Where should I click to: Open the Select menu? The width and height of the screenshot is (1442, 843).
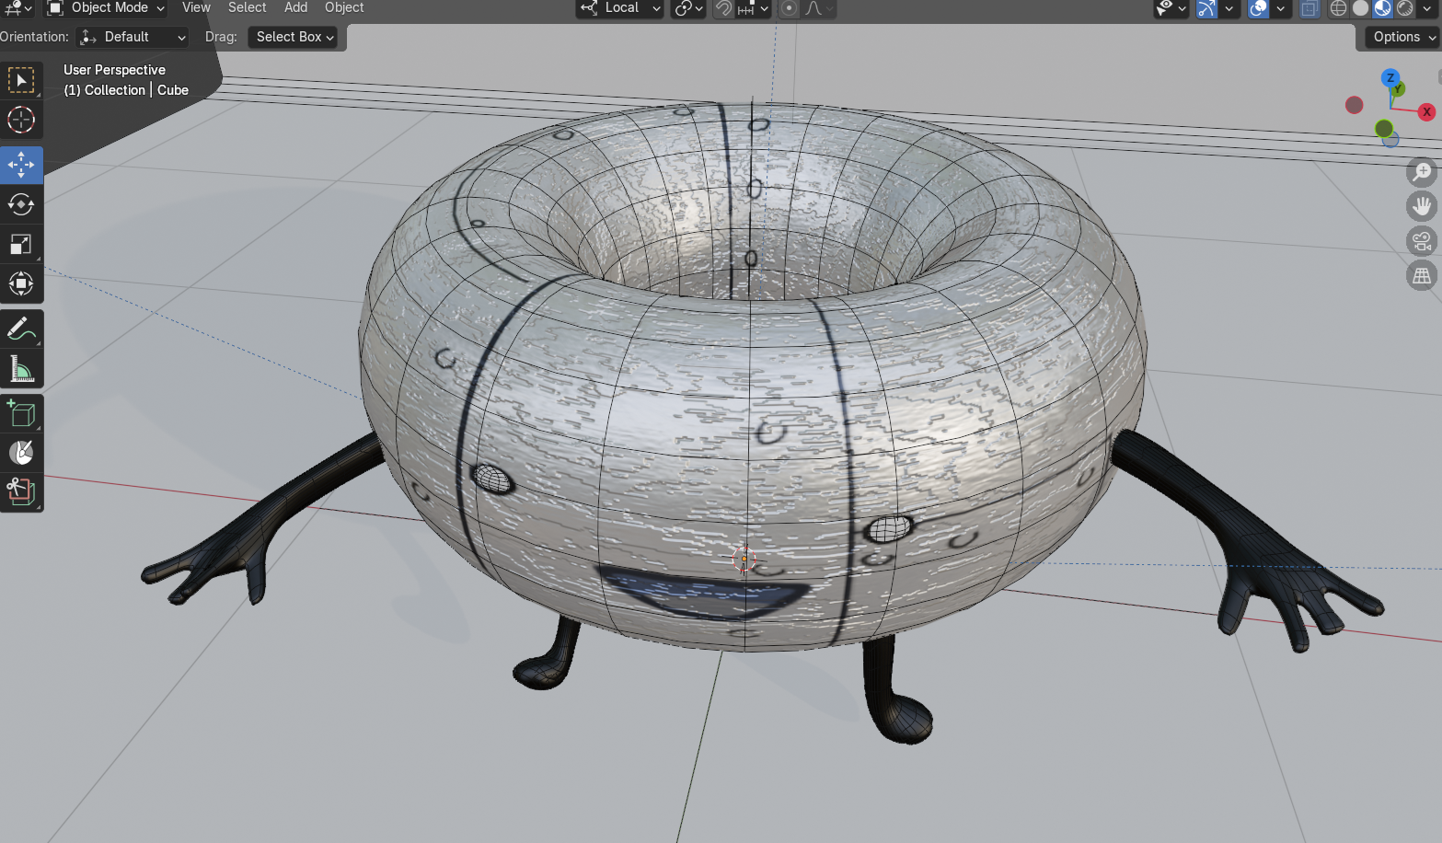[x=248, y=7]
